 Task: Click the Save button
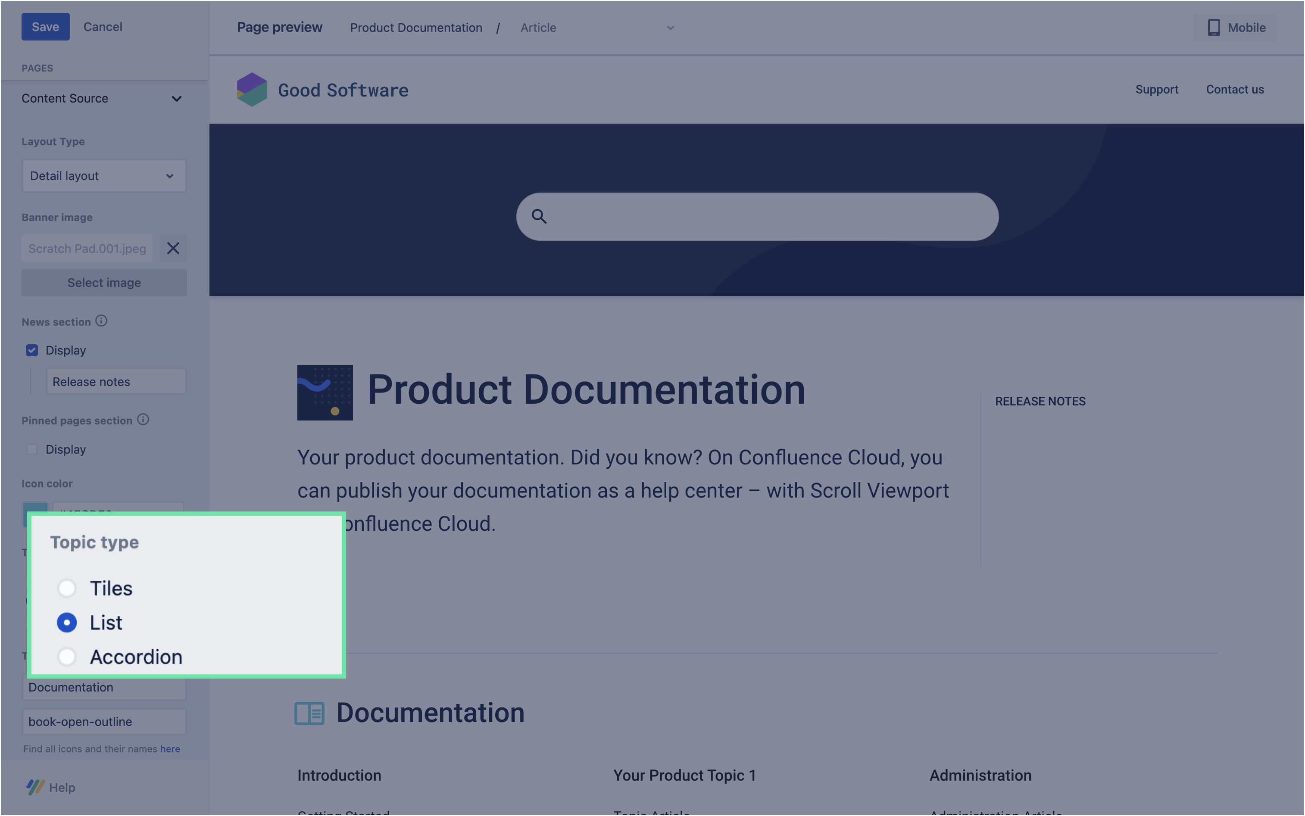pyautogui.click(x=45, y=26)
